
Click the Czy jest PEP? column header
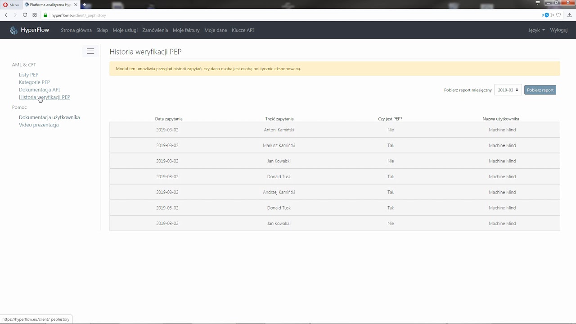point(390,119)
